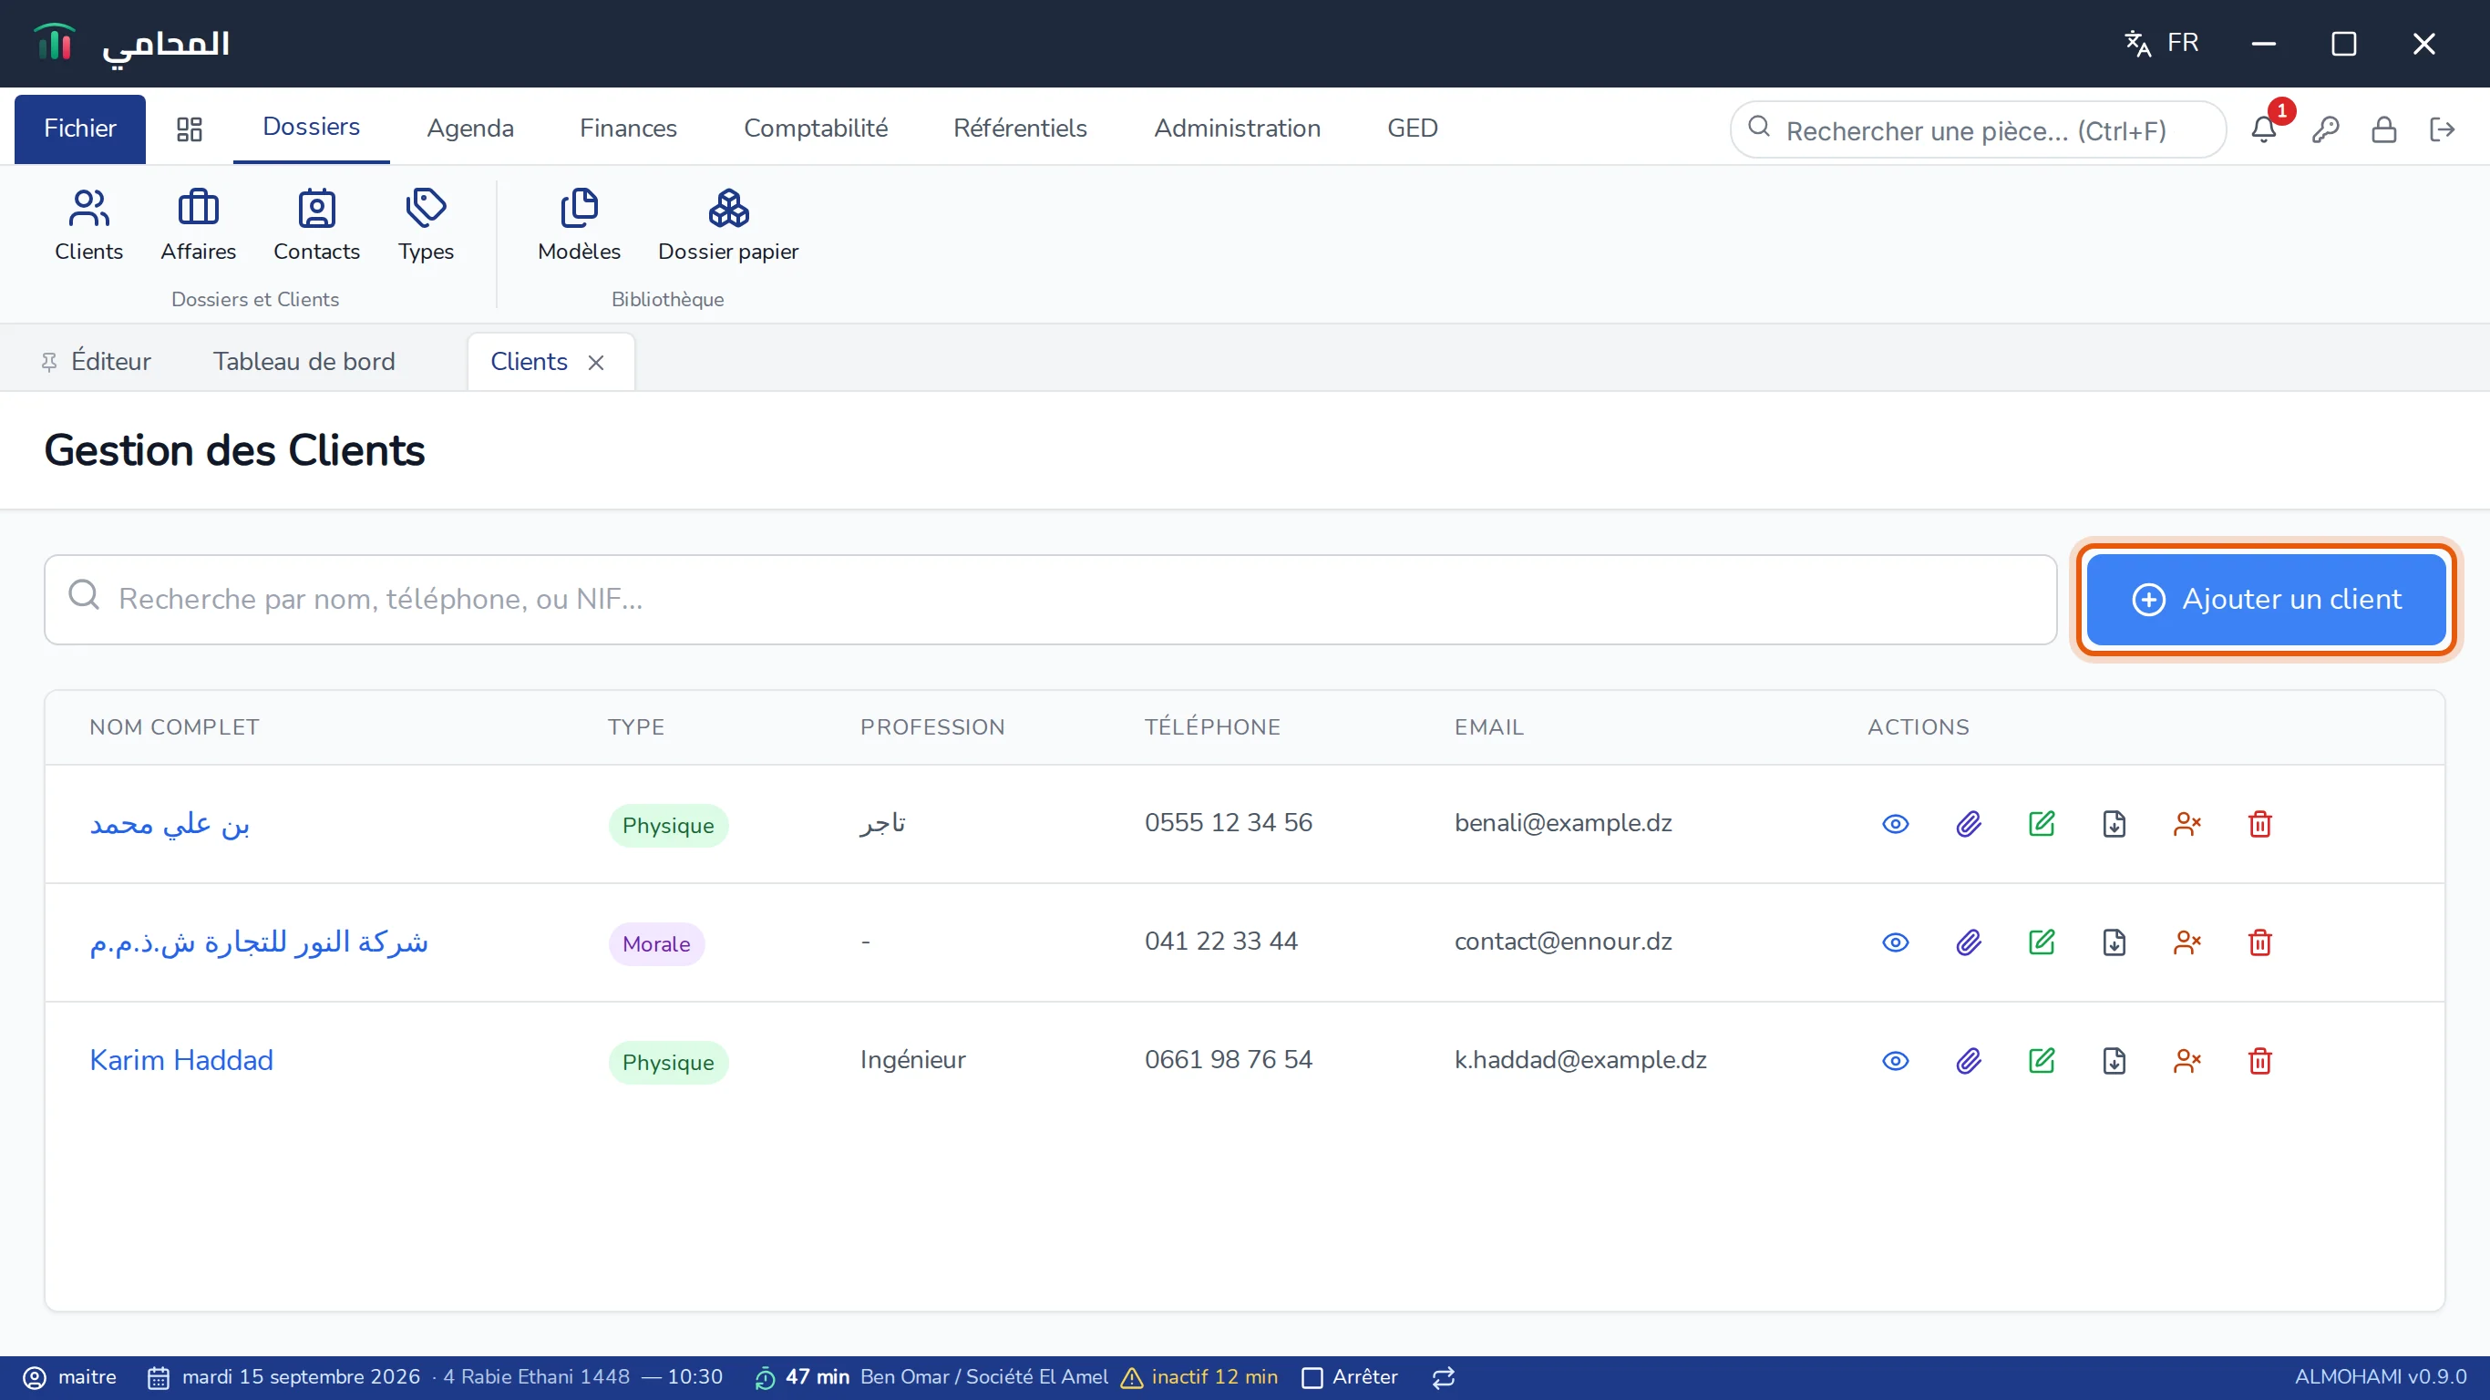Close the Clients document tab
This screenshot has height=1400, width=2490.
[x=596, y=363]
